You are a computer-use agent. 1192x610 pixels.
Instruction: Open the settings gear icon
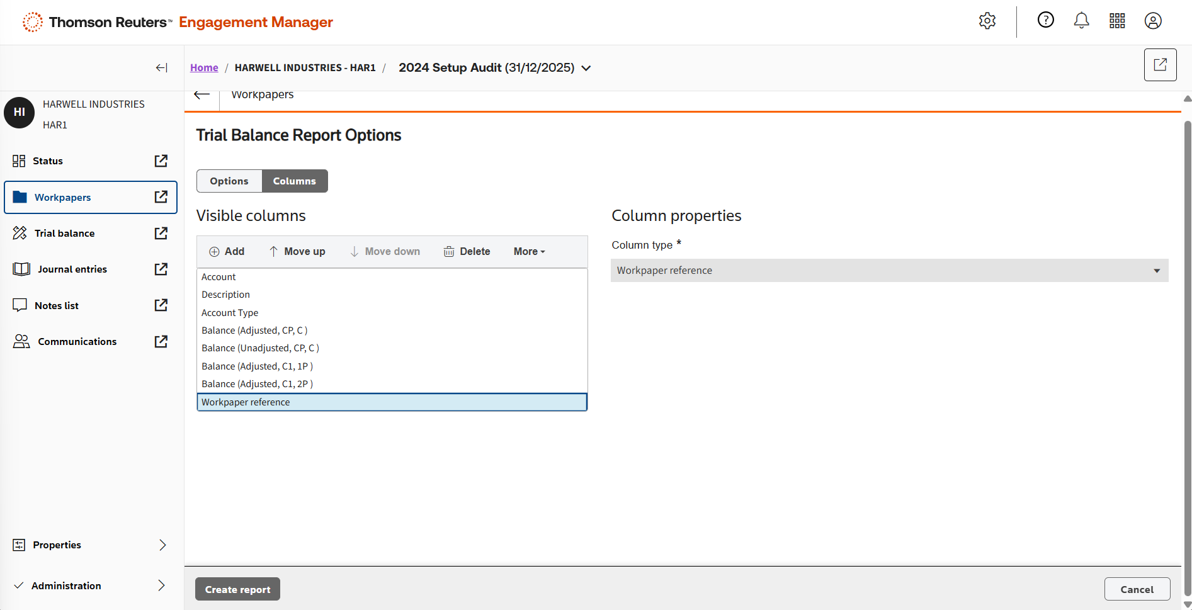coord(987,21)
